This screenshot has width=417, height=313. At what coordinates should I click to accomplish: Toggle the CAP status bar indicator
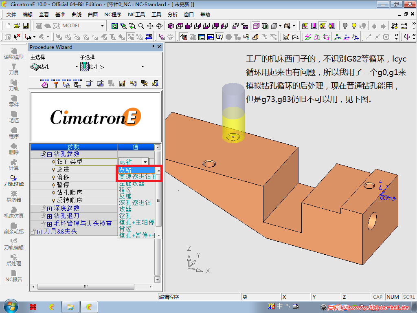[x=377, y=297]
